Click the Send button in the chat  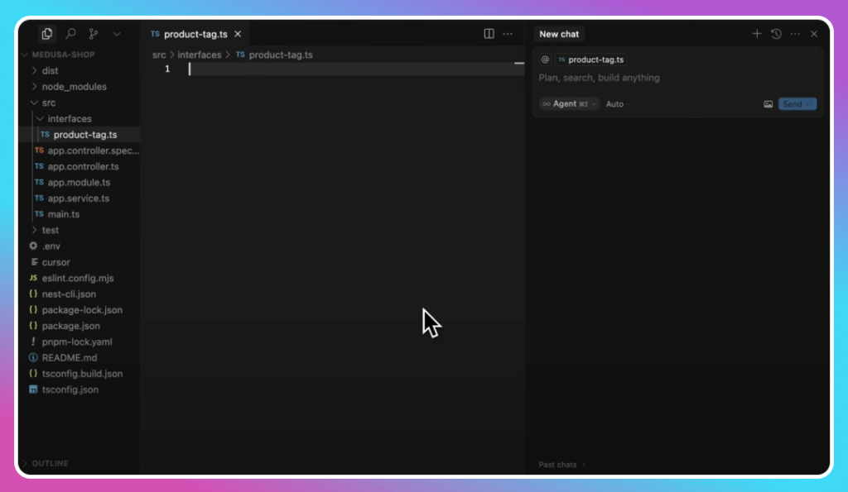coord(796,103)
